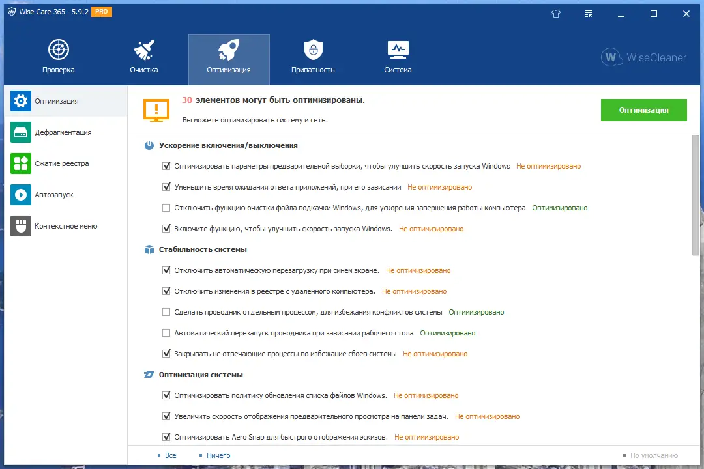Image resolution: width=704 pixels, height=469 pixels.
Task: Click the Дефрагментация disk sidebar icon
Action: pos(21,132)
